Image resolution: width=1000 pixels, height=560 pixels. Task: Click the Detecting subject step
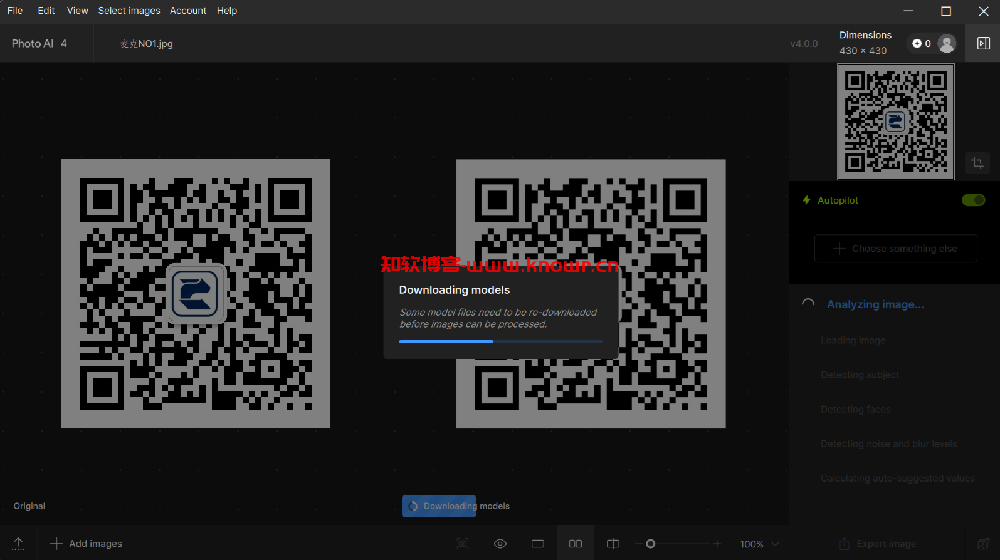click(x=860, y=375)
